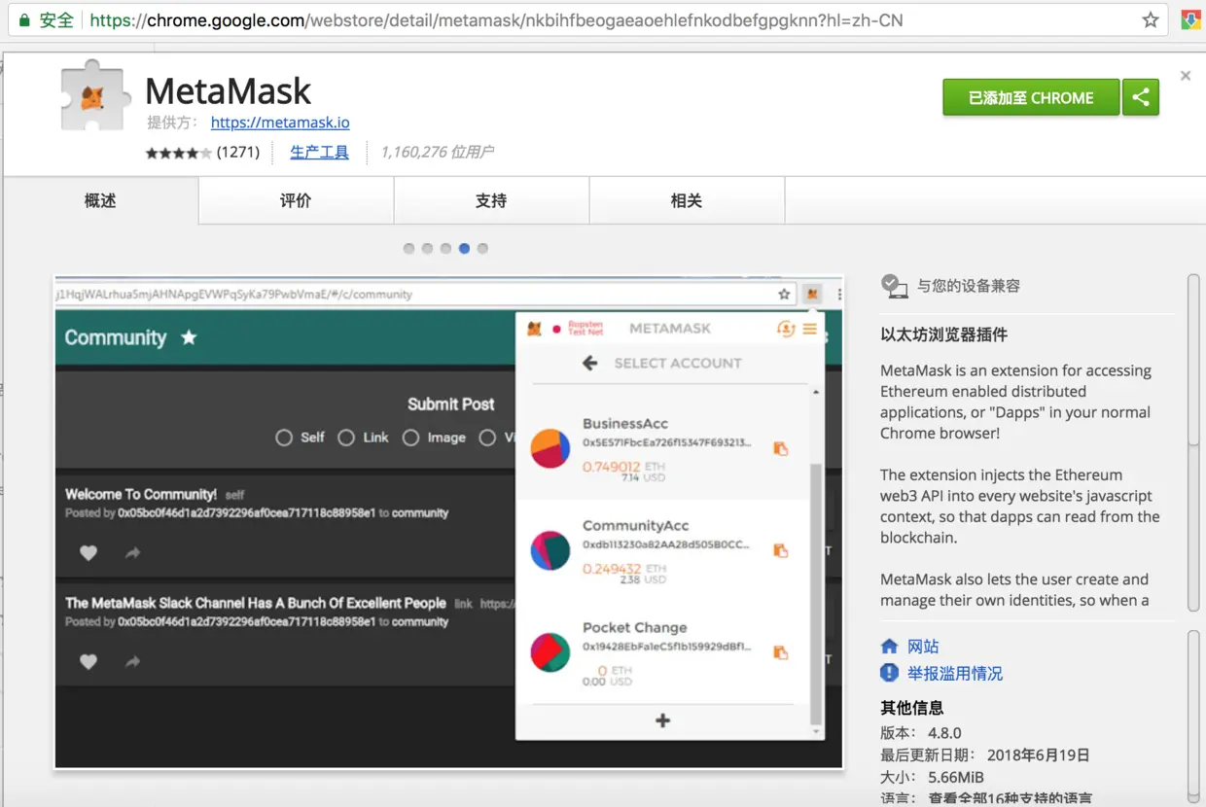This screenshot has width=1206, height=807.
Task: Click the back arrow next to SELECT ACCOUNT
Action: [x=589, y=363]
